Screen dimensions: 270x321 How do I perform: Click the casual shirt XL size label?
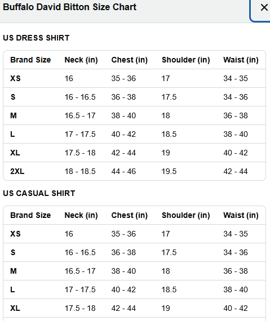[15, 308]
